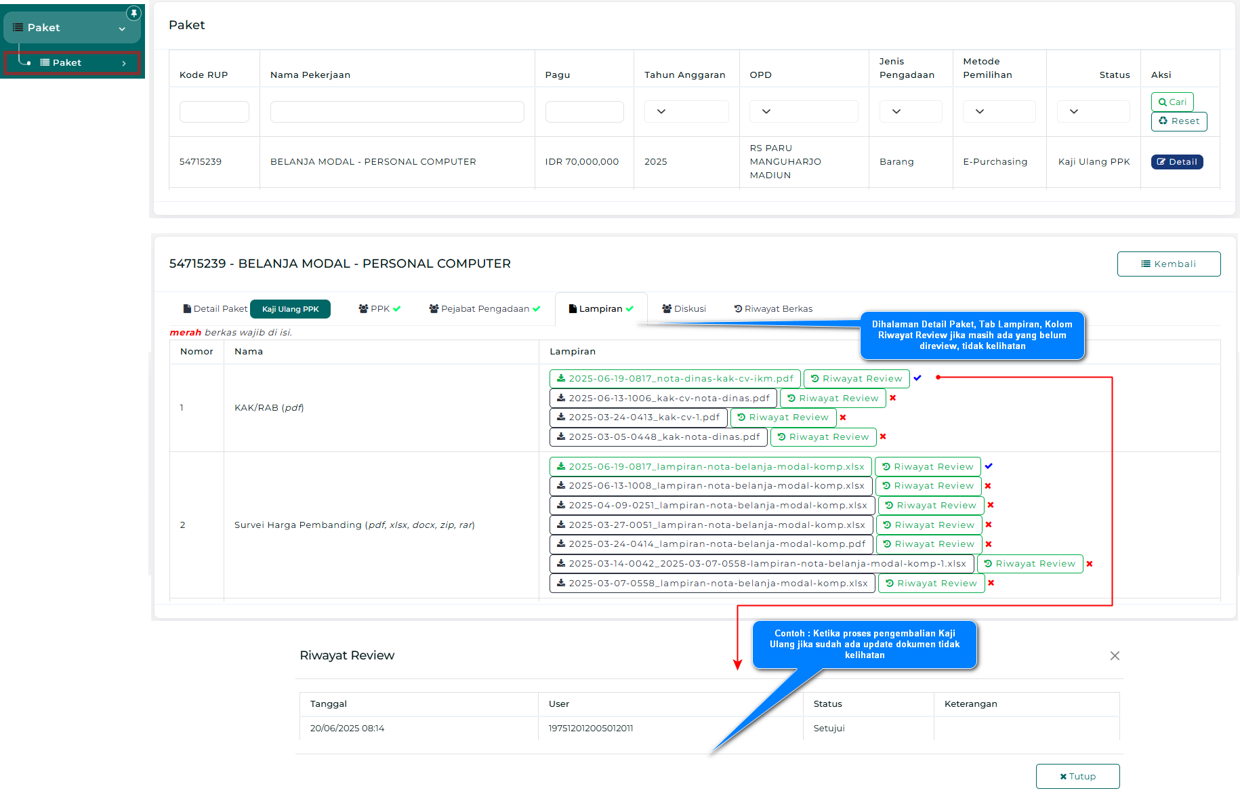Click blue checkmark beside 2025-06-19-0817 lampiran xlsx

pos(989,466)
